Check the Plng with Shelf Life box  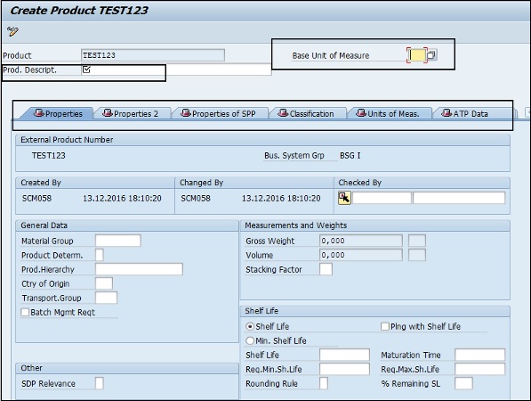click(x=385, y=326)
